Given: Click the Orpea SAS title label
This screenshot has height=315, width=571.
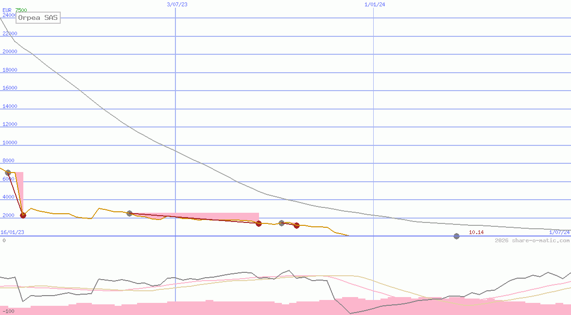Looking at the screenshot, I should pyautogui.click(x=38, y=18).
